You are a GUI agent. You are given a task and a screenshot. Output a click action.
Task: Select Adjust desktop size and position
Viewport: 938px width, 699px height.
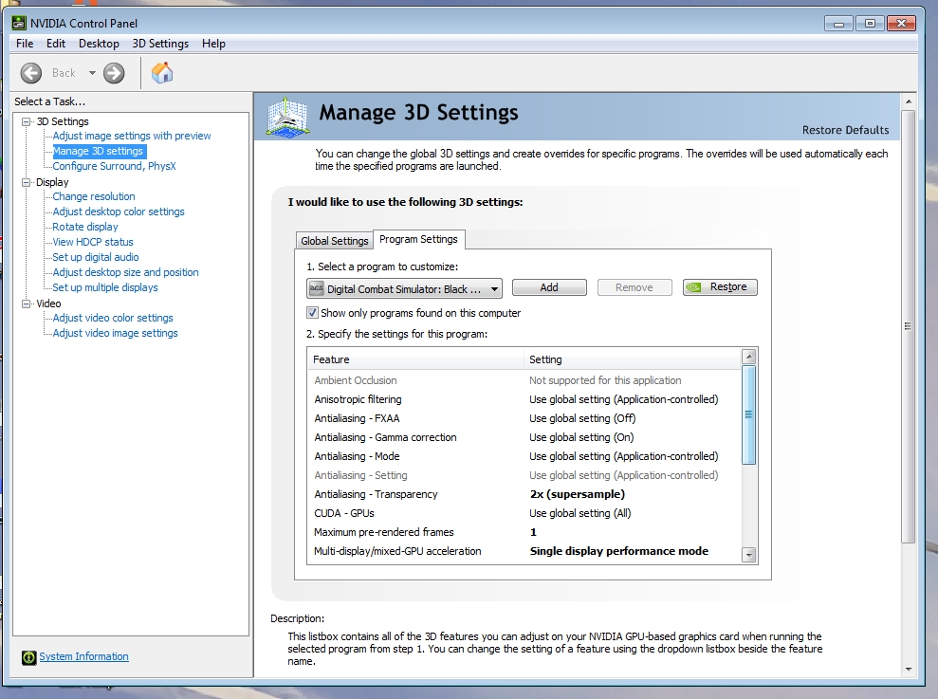point(125,272)
